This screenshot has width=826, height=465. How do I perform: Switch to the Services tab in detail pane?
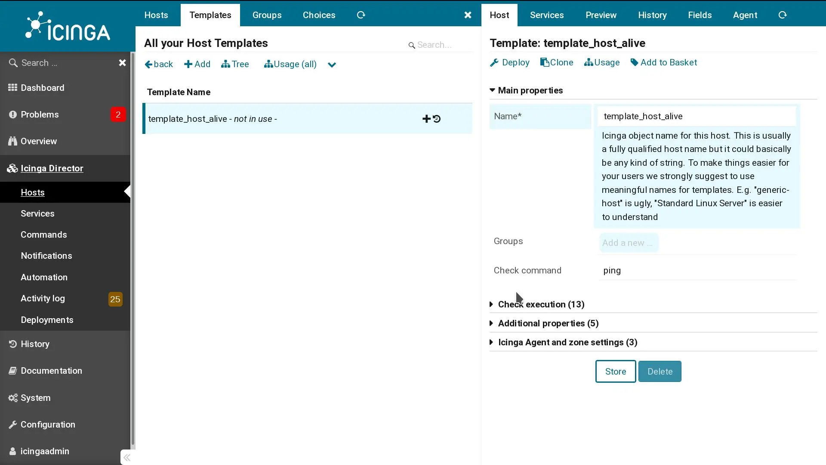click(547, 15)
